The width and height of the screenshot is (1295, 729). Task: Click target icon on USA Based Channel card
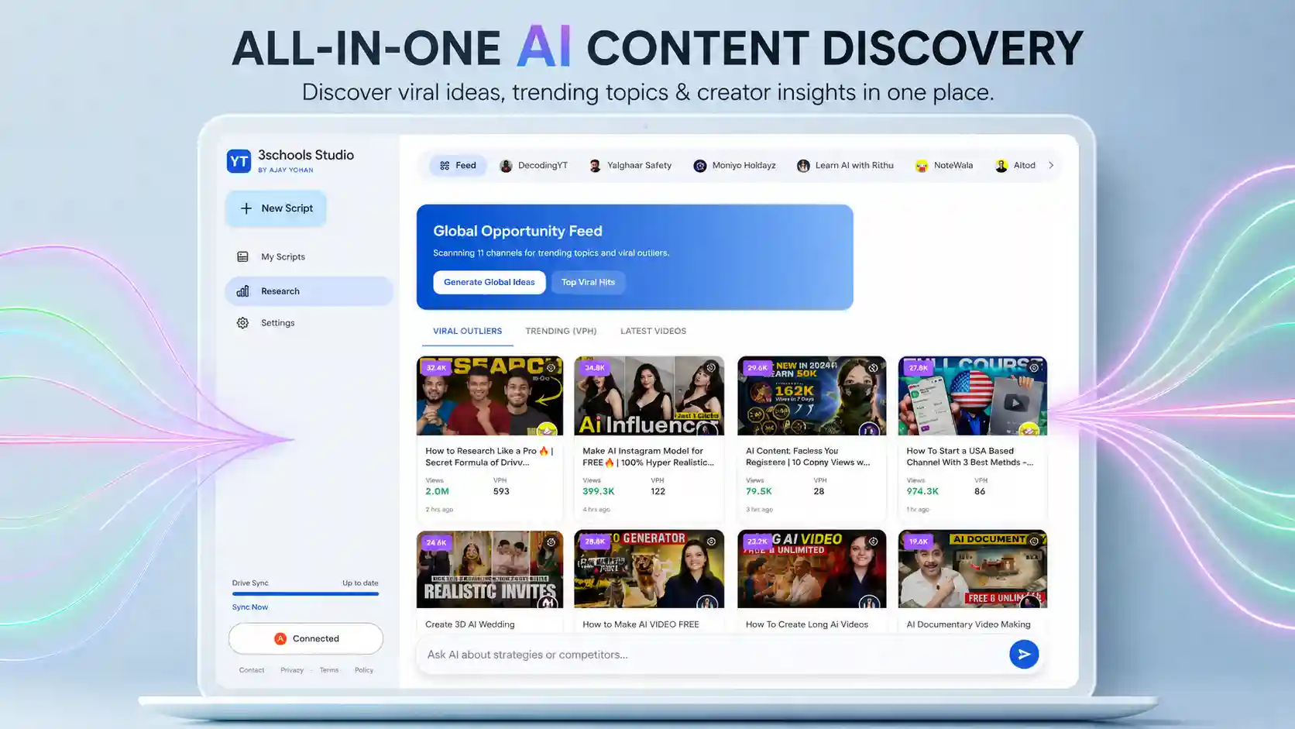pyautogui.click(x=1034, y=368)
